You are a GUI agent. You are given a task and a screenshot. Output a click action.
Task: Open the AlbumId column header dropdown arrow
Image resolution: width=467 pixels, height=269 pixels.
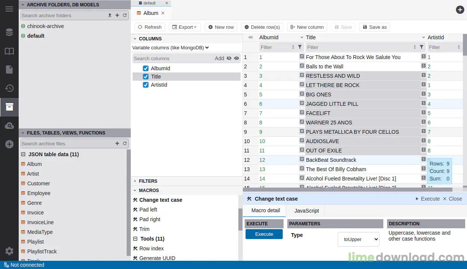[302, 37]
